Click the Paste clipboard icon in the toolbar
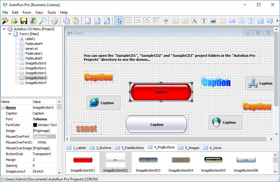280x182 pixels. tap(76, 21)
